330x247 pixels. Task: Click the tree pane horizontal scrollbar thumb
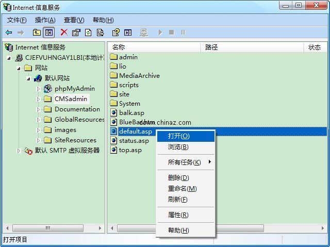(x=48, y=228)
